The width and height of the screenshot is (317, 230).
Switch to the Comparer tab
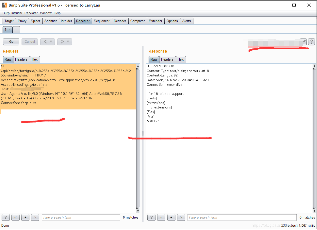138,21
